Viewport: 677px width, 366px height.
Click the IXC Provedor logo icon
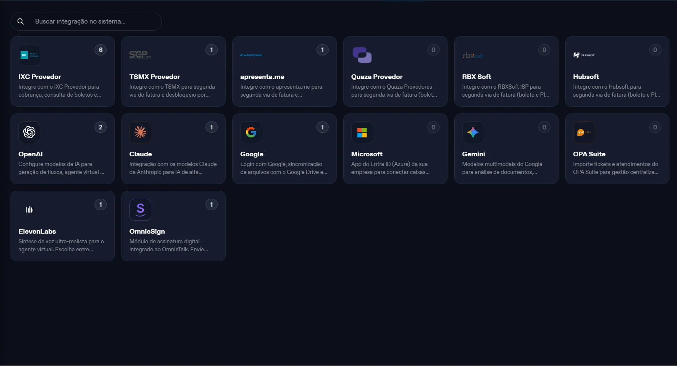point(29,55)
